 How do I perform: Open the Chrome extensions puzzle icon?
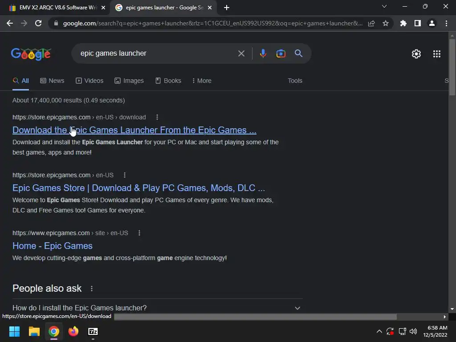click(x=403, y=23)
